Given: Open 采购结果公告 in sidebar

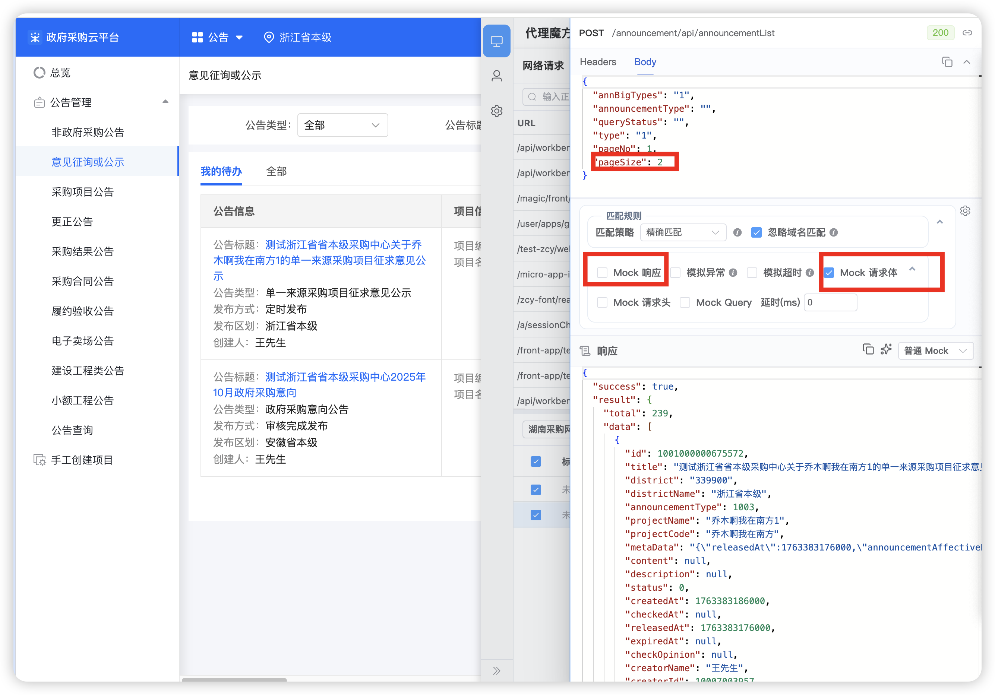Looking at the screenshot, I should [x=82, y=251].
